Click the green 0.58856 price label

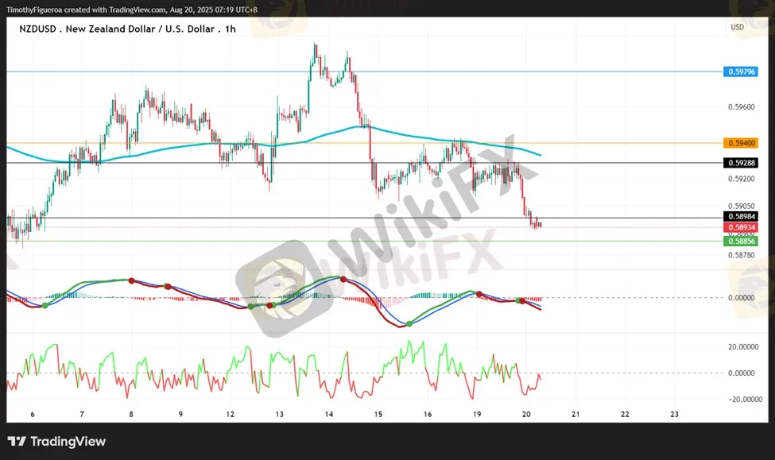pyautogui.click(x=740, y=241)
